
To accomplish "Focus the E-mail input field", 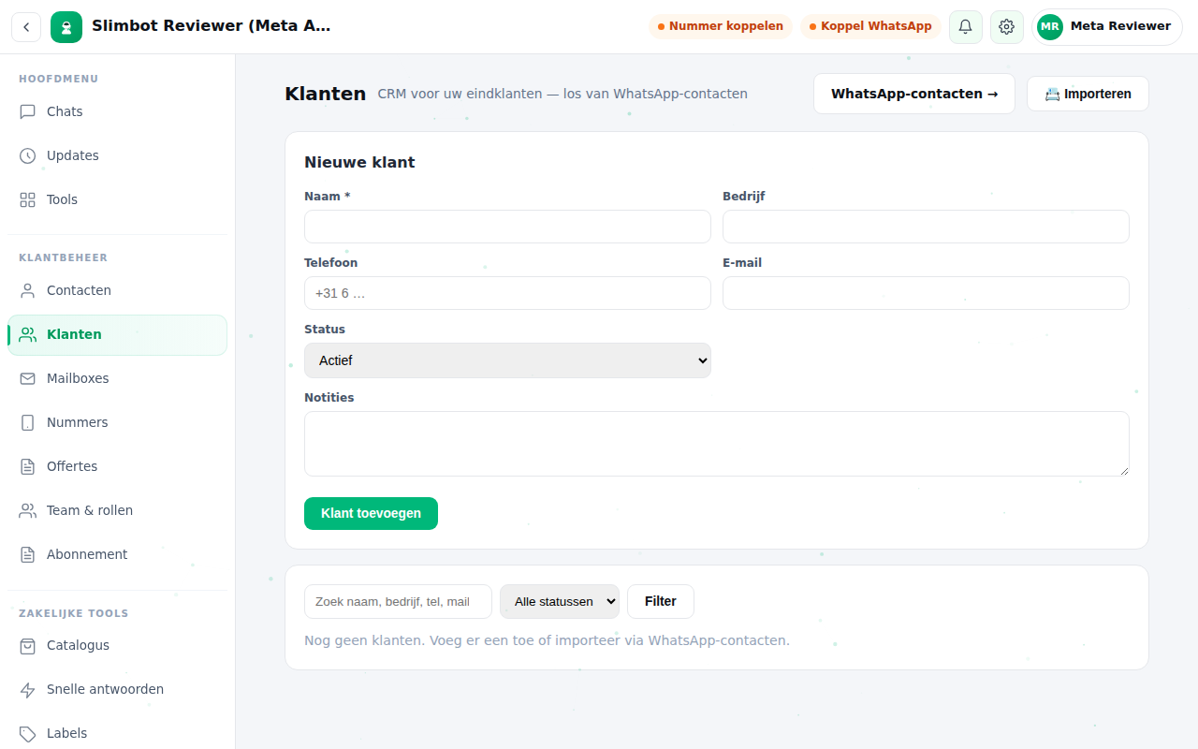I will pyautogui.click(x=926, y=293).
